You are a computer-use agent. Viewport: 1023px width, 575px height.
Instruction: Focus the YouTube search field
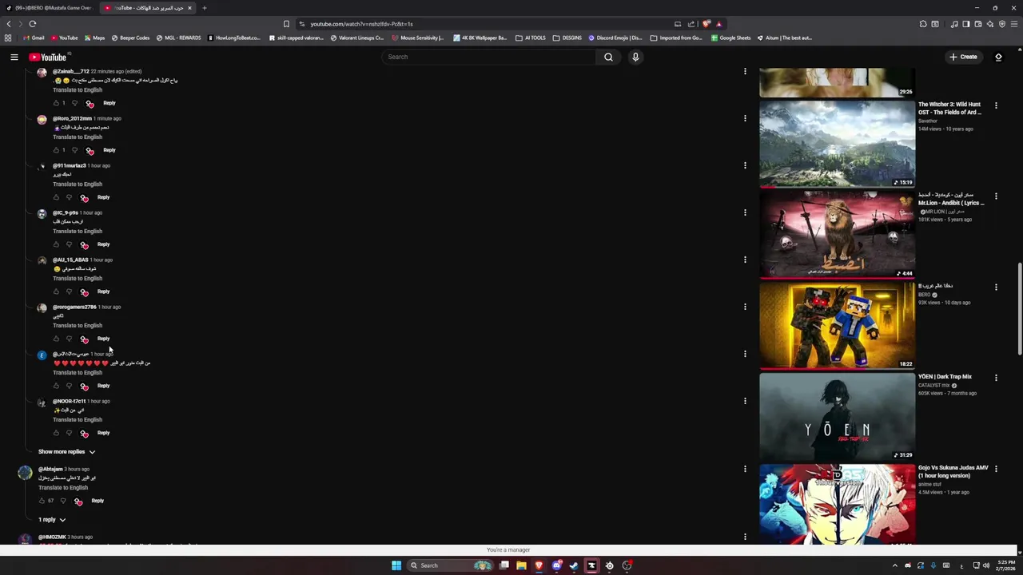488,57
